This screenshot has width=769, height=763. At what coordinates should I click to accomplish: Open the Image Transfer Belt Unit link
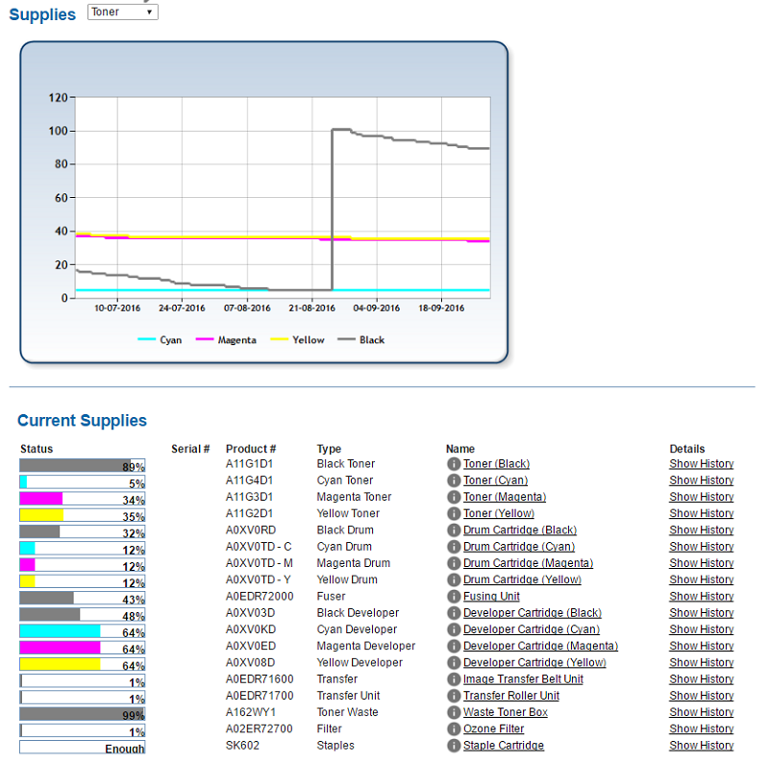tap(523, 679)
